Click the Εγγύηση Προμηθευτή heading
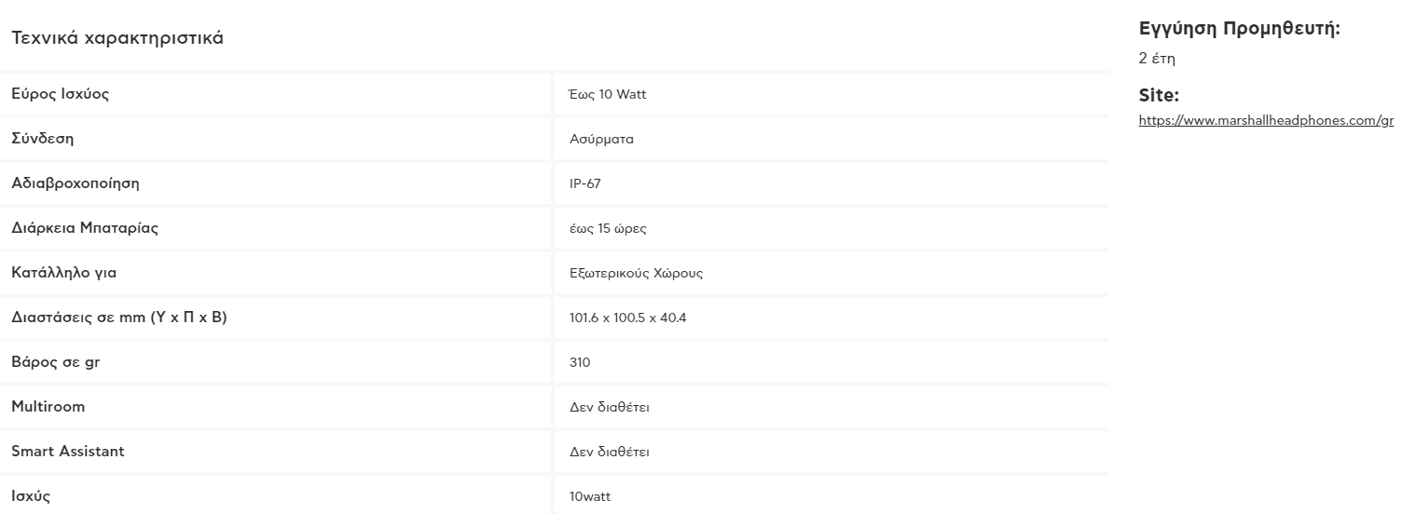 coord(1240,29)
